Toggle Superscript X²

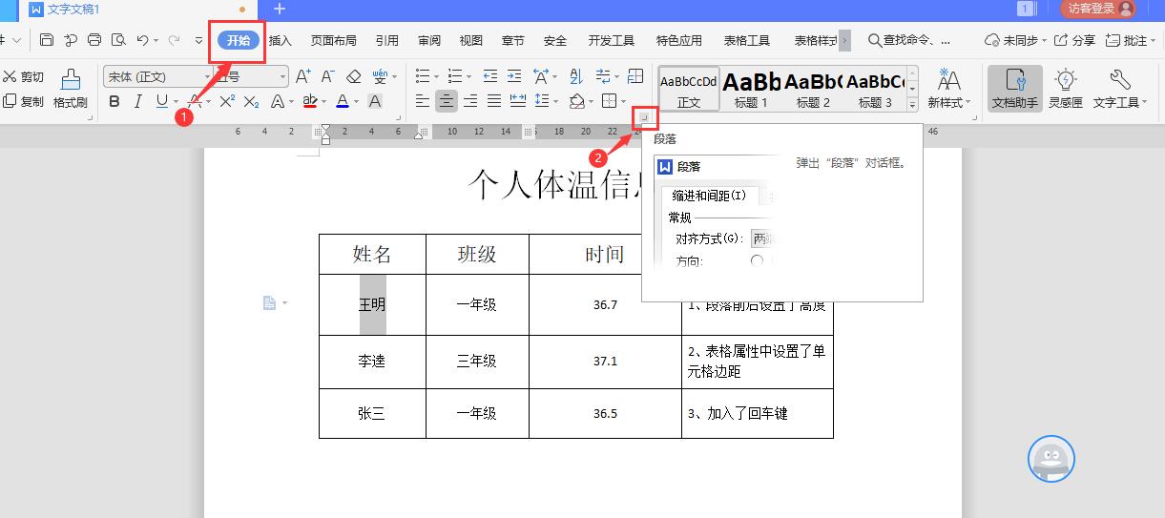coord(227,101)
